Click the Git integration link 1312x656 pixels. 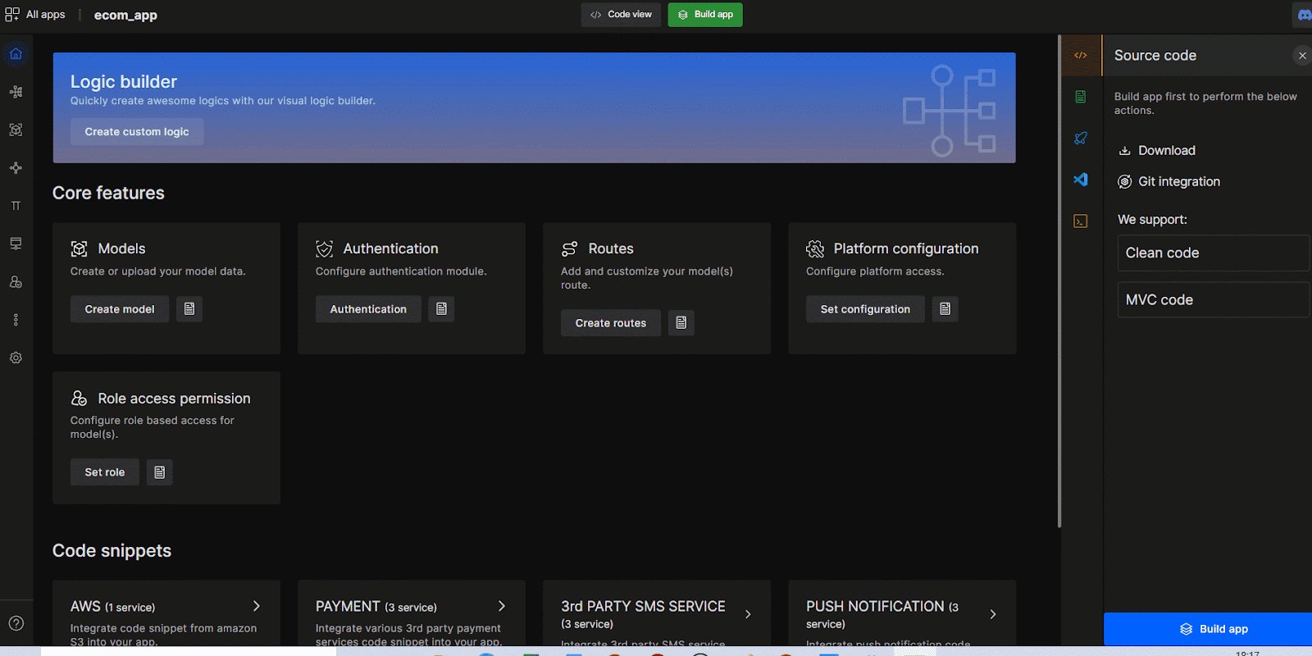pos(1178,182)
